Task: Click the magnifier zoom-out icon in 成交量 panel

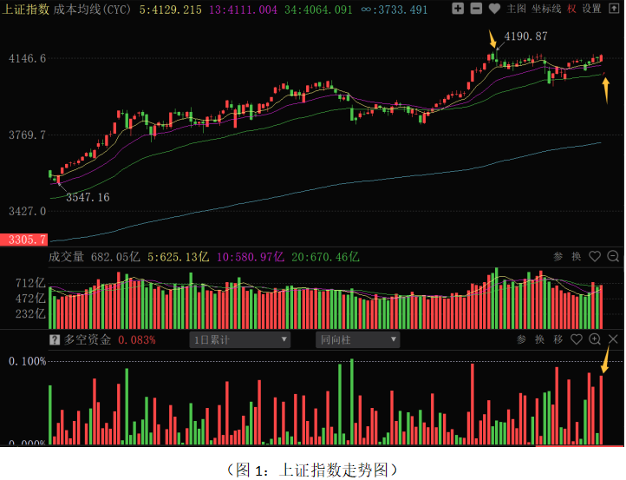Action: coord(613,256)
